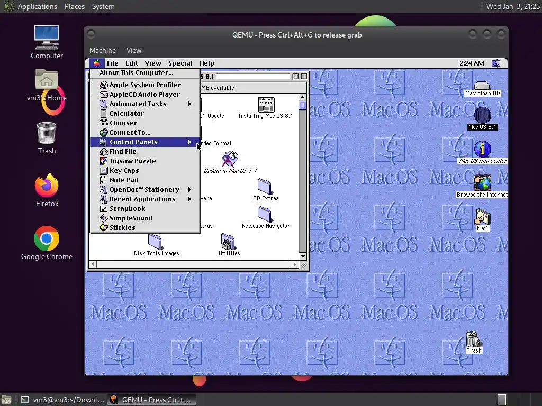Screen dimensions: 542x406
Task: Open Find File from the Apple menu
Action: [145, 151]
